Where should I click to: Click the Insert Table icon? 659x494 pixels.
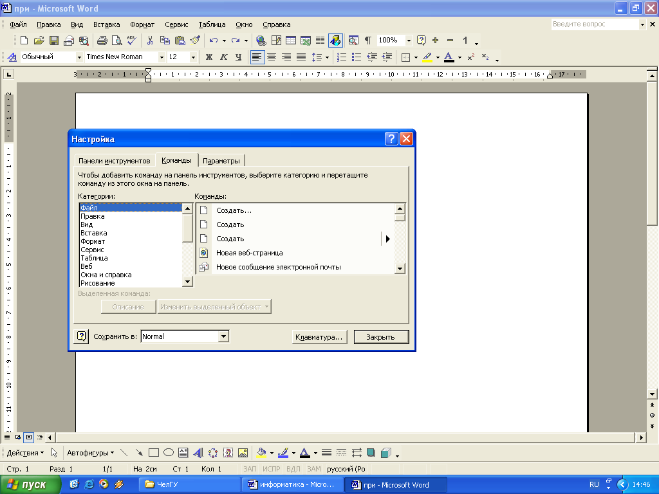(291, 41)
